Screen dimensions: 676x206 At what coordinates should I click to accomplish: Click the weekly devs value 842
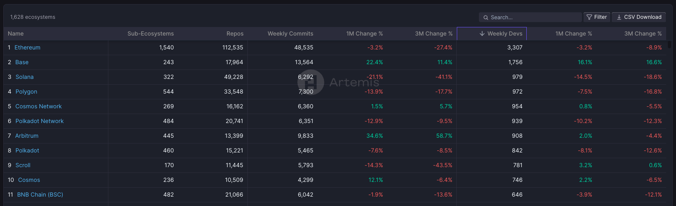point(517,150)
